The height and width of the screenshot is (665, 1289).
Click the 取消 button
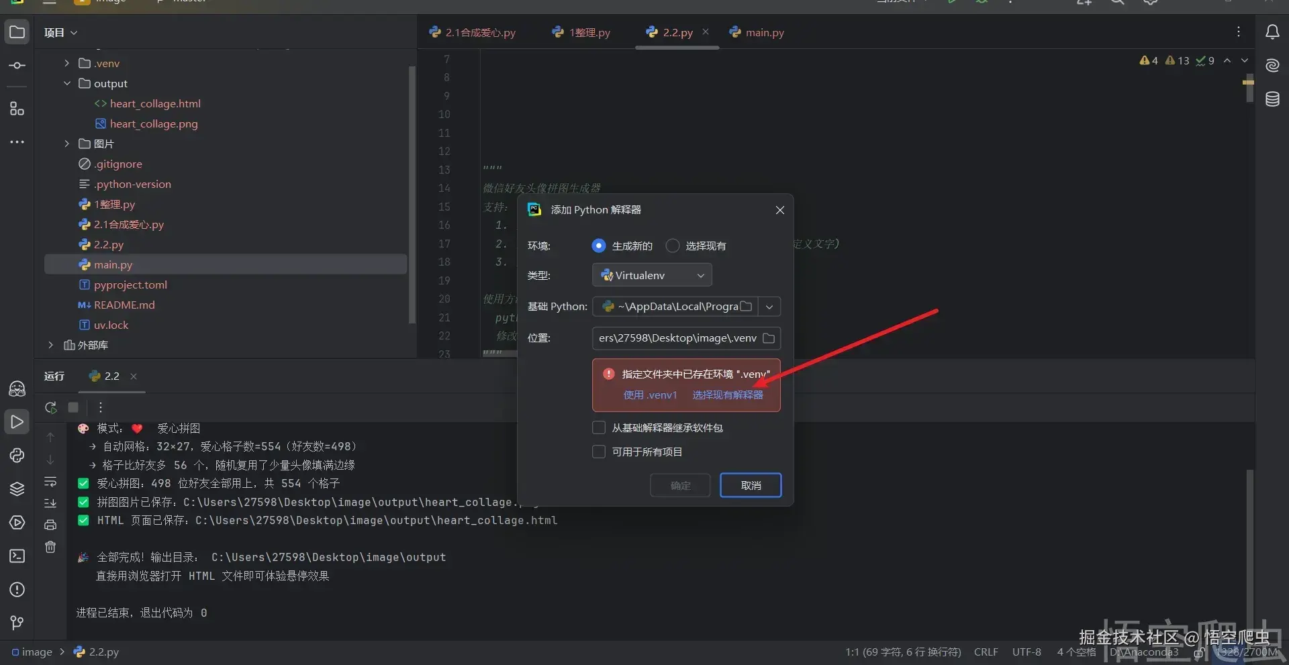tap(751, 485)
